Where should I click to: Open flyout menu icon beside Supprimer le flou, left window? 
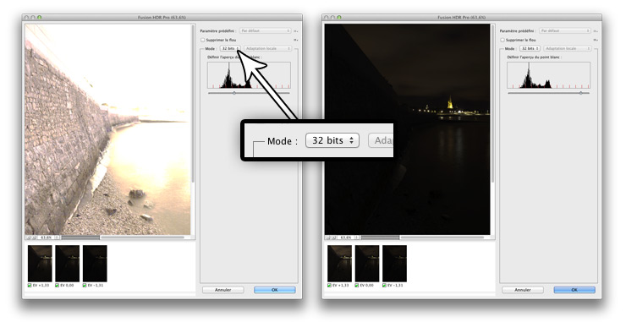(x=296, y=40)
